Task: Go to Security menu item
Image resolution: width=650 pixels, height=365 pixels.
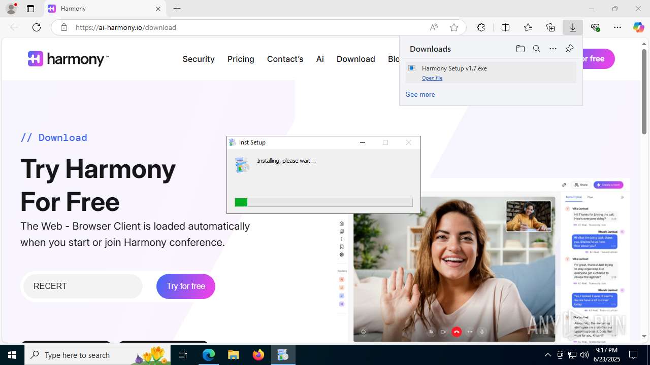Action: [199, 59]
